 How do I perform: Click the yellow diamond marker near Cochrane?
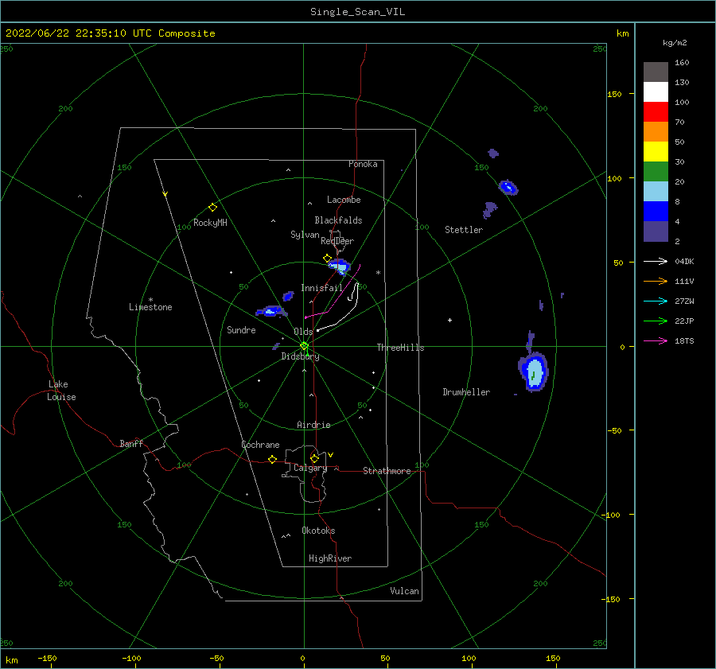pyautogui.click(x=272, y=460)
